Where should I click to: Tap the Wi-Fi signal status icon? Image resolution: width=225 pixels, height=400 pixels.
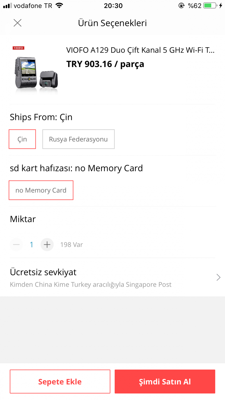click(x=59, y=5)
